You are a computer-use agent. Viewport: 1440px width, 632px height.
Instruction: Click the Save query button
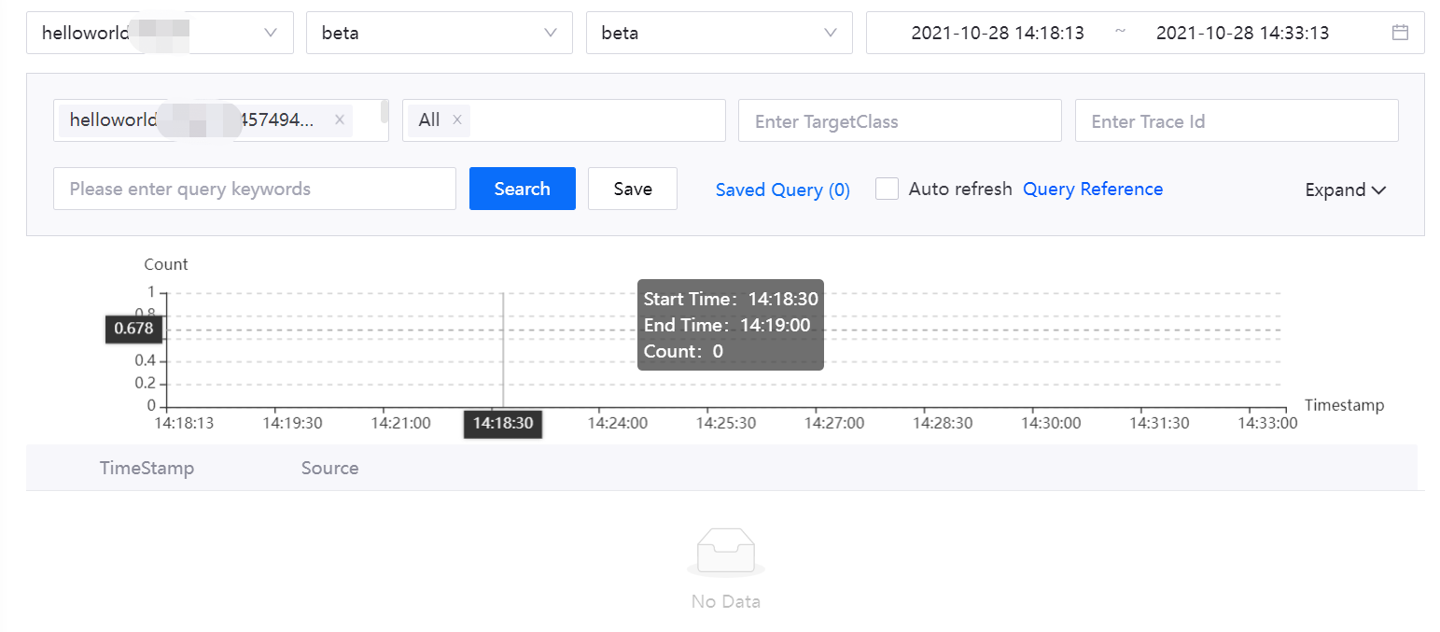[x=632, y=189]
